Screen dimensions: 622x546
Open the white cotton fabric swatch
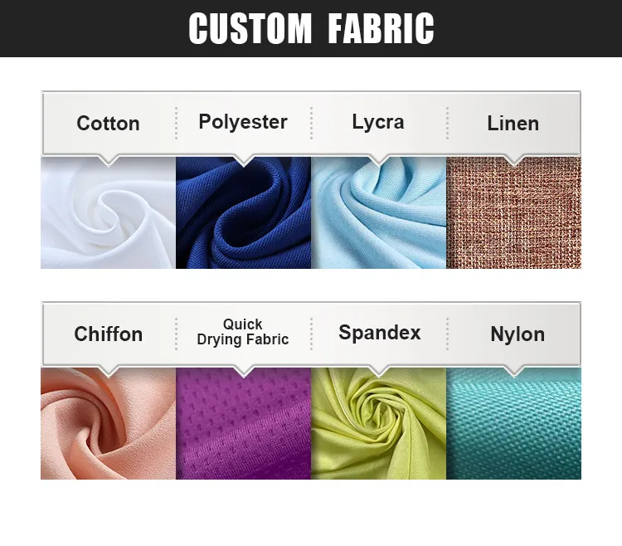click(108, 212)
